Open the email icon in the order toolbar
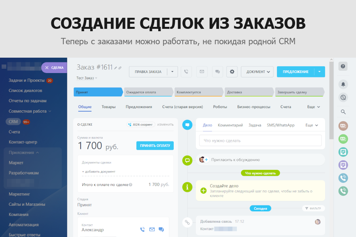 point(202,71)
